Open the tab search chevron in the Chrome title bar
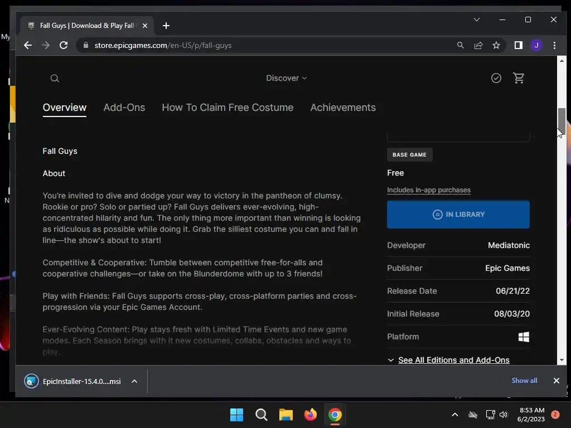The width and height of the screenshot is (571, 428). click(x=476, y=20)
